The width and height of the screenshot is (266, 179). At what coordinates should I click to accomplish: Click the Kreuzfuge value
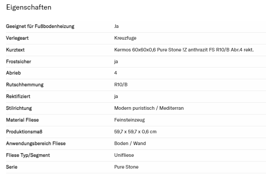point(124,38)
